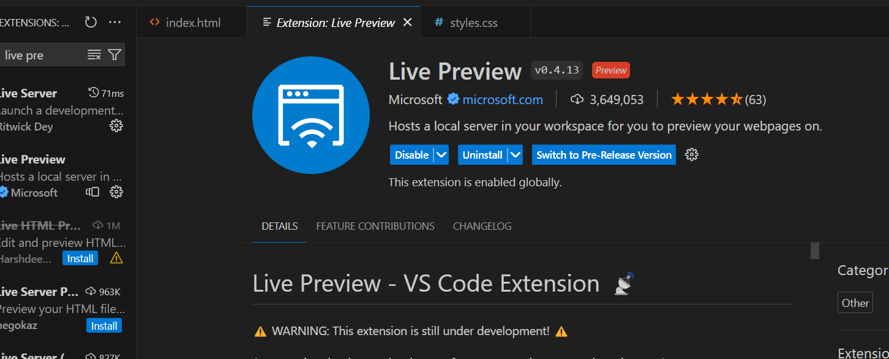
Task: Disable the Live Preview extension
Action: pos(412,155)
